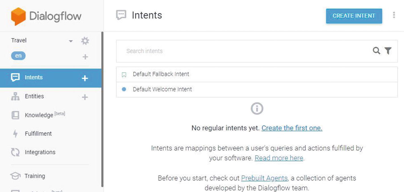Select the en language badge
The height and width of the screenshot is (192, 404).
(18, 56)
